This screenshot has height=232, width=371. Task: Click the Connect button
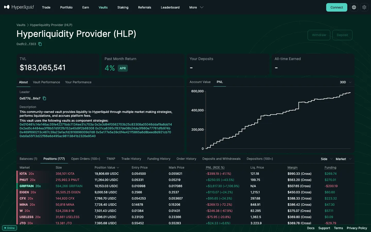pyautogui.click(x=337, y=7)
